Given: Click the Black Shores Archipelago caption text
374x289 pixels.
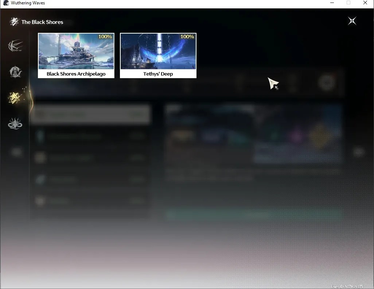Looking at the screenshot, I should 76,74.
